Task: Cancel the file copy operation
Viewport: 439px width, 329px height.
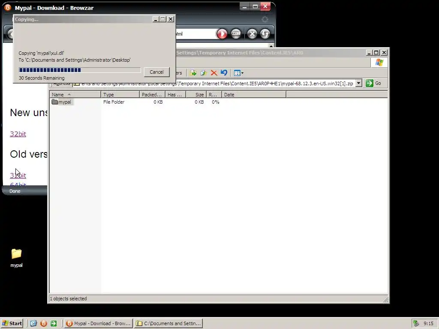Action: [x=156, y=72]
